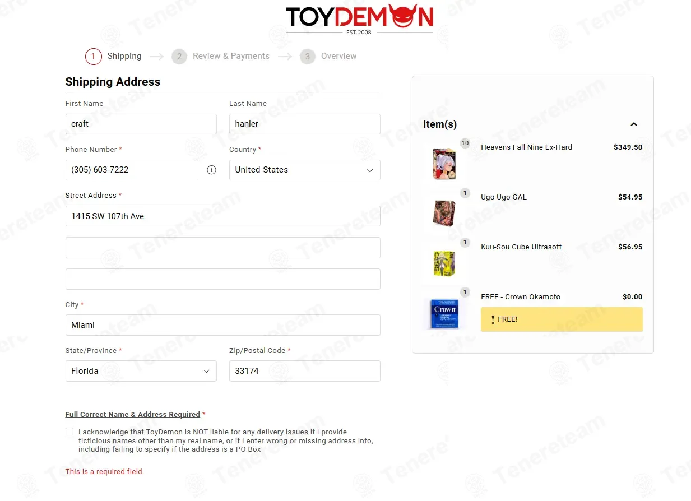
Task: Click the Street Address first line field
Action: point(222,216)
